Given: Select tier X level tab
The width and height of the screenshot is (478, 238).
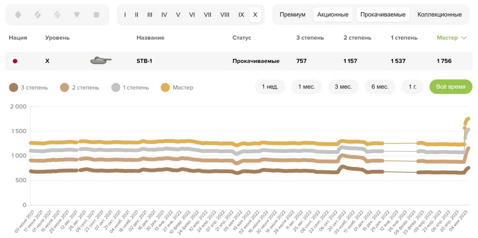Looking at the screenshot, I should tap(255, 15).
